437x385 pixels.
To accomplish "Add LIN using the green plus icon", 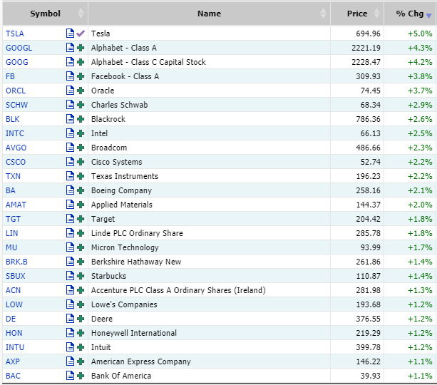I will tap(81, 233).
